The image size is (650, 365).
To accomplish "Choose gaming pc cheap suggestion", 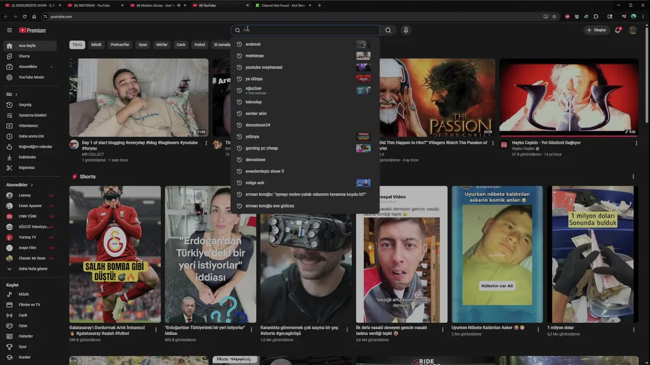I will pos(305,148).
